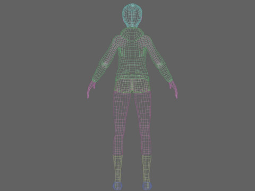Select the shorts mesh below the hoodie

pos(132,86)
